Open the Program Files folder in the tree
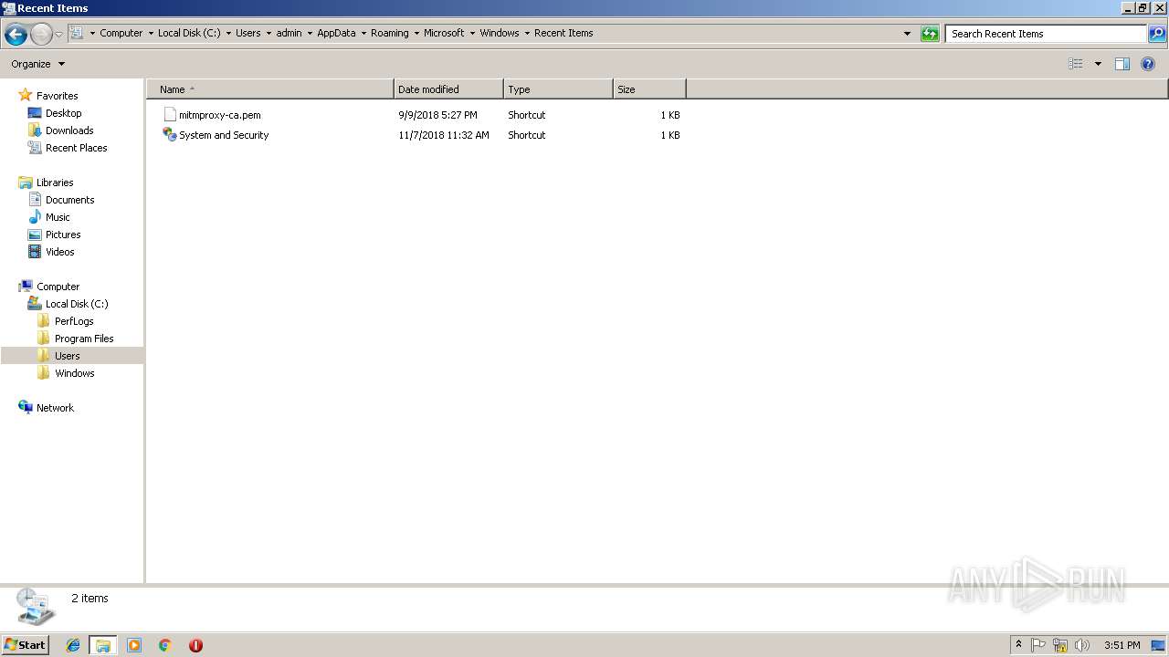This screenshot has height=657, width=1169. pyautogui.click(x=84, y=339)
